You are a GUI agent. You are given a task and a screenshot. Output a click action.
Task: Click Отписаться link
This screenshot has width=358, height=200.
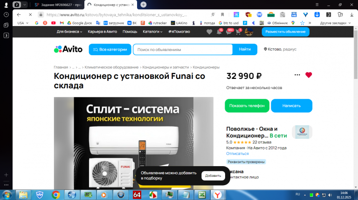pos(237,154)
